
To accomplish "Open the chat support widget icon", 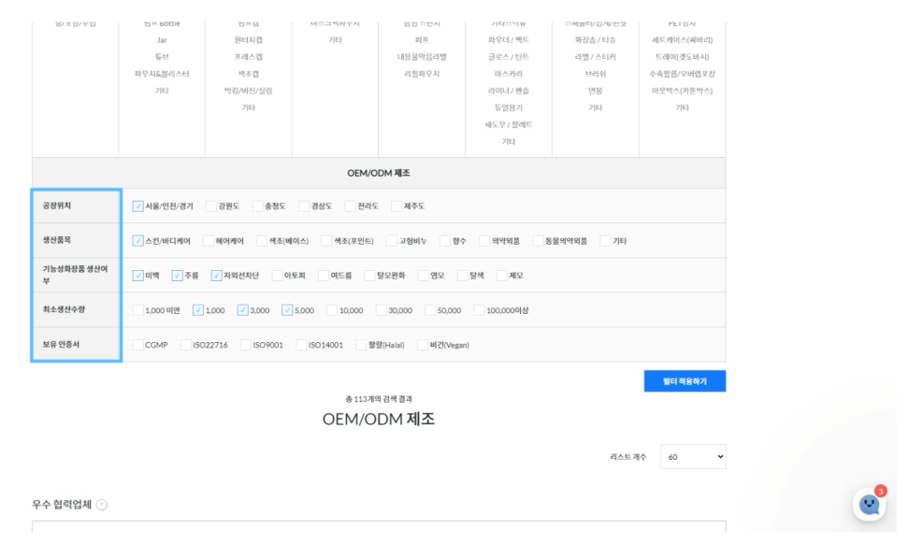I will [x=870, y=505].
